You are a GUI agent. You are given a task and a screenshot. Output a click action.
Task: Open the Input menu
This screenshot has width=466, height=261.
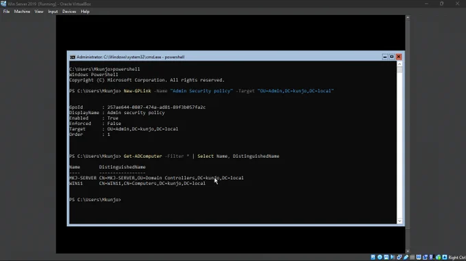(x=53, y=12)
